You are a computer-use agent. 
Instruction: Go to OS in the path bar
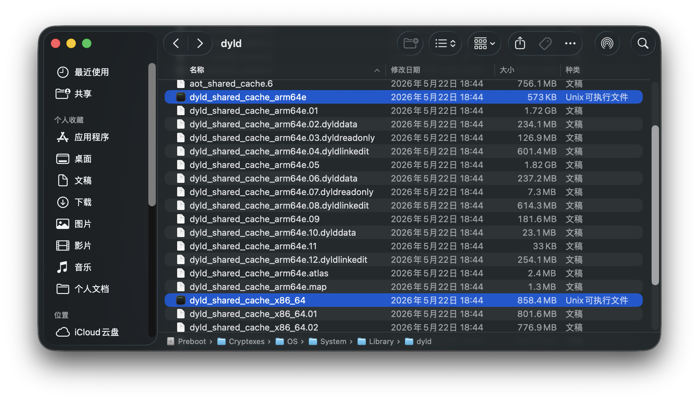tap(287, 341)
